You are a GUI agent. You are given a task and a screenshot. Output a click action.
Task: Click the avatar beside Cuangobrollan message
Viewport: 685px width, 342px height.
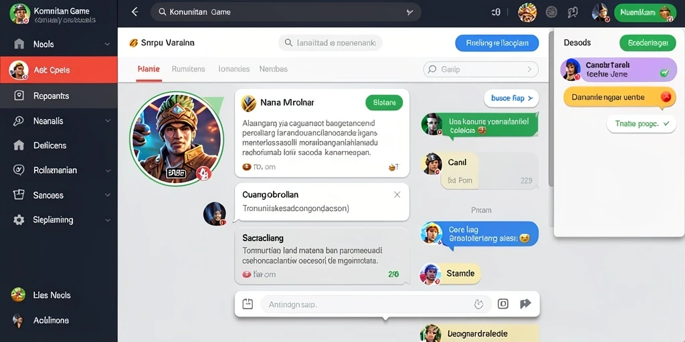pos(215,213)
